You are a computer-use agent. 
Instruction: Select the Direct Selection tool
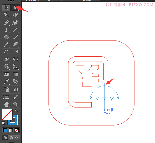point(15,8)
